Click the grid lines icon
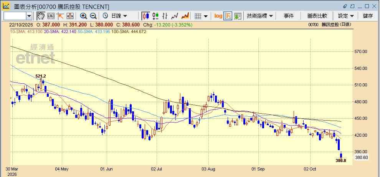 point(198,16)
